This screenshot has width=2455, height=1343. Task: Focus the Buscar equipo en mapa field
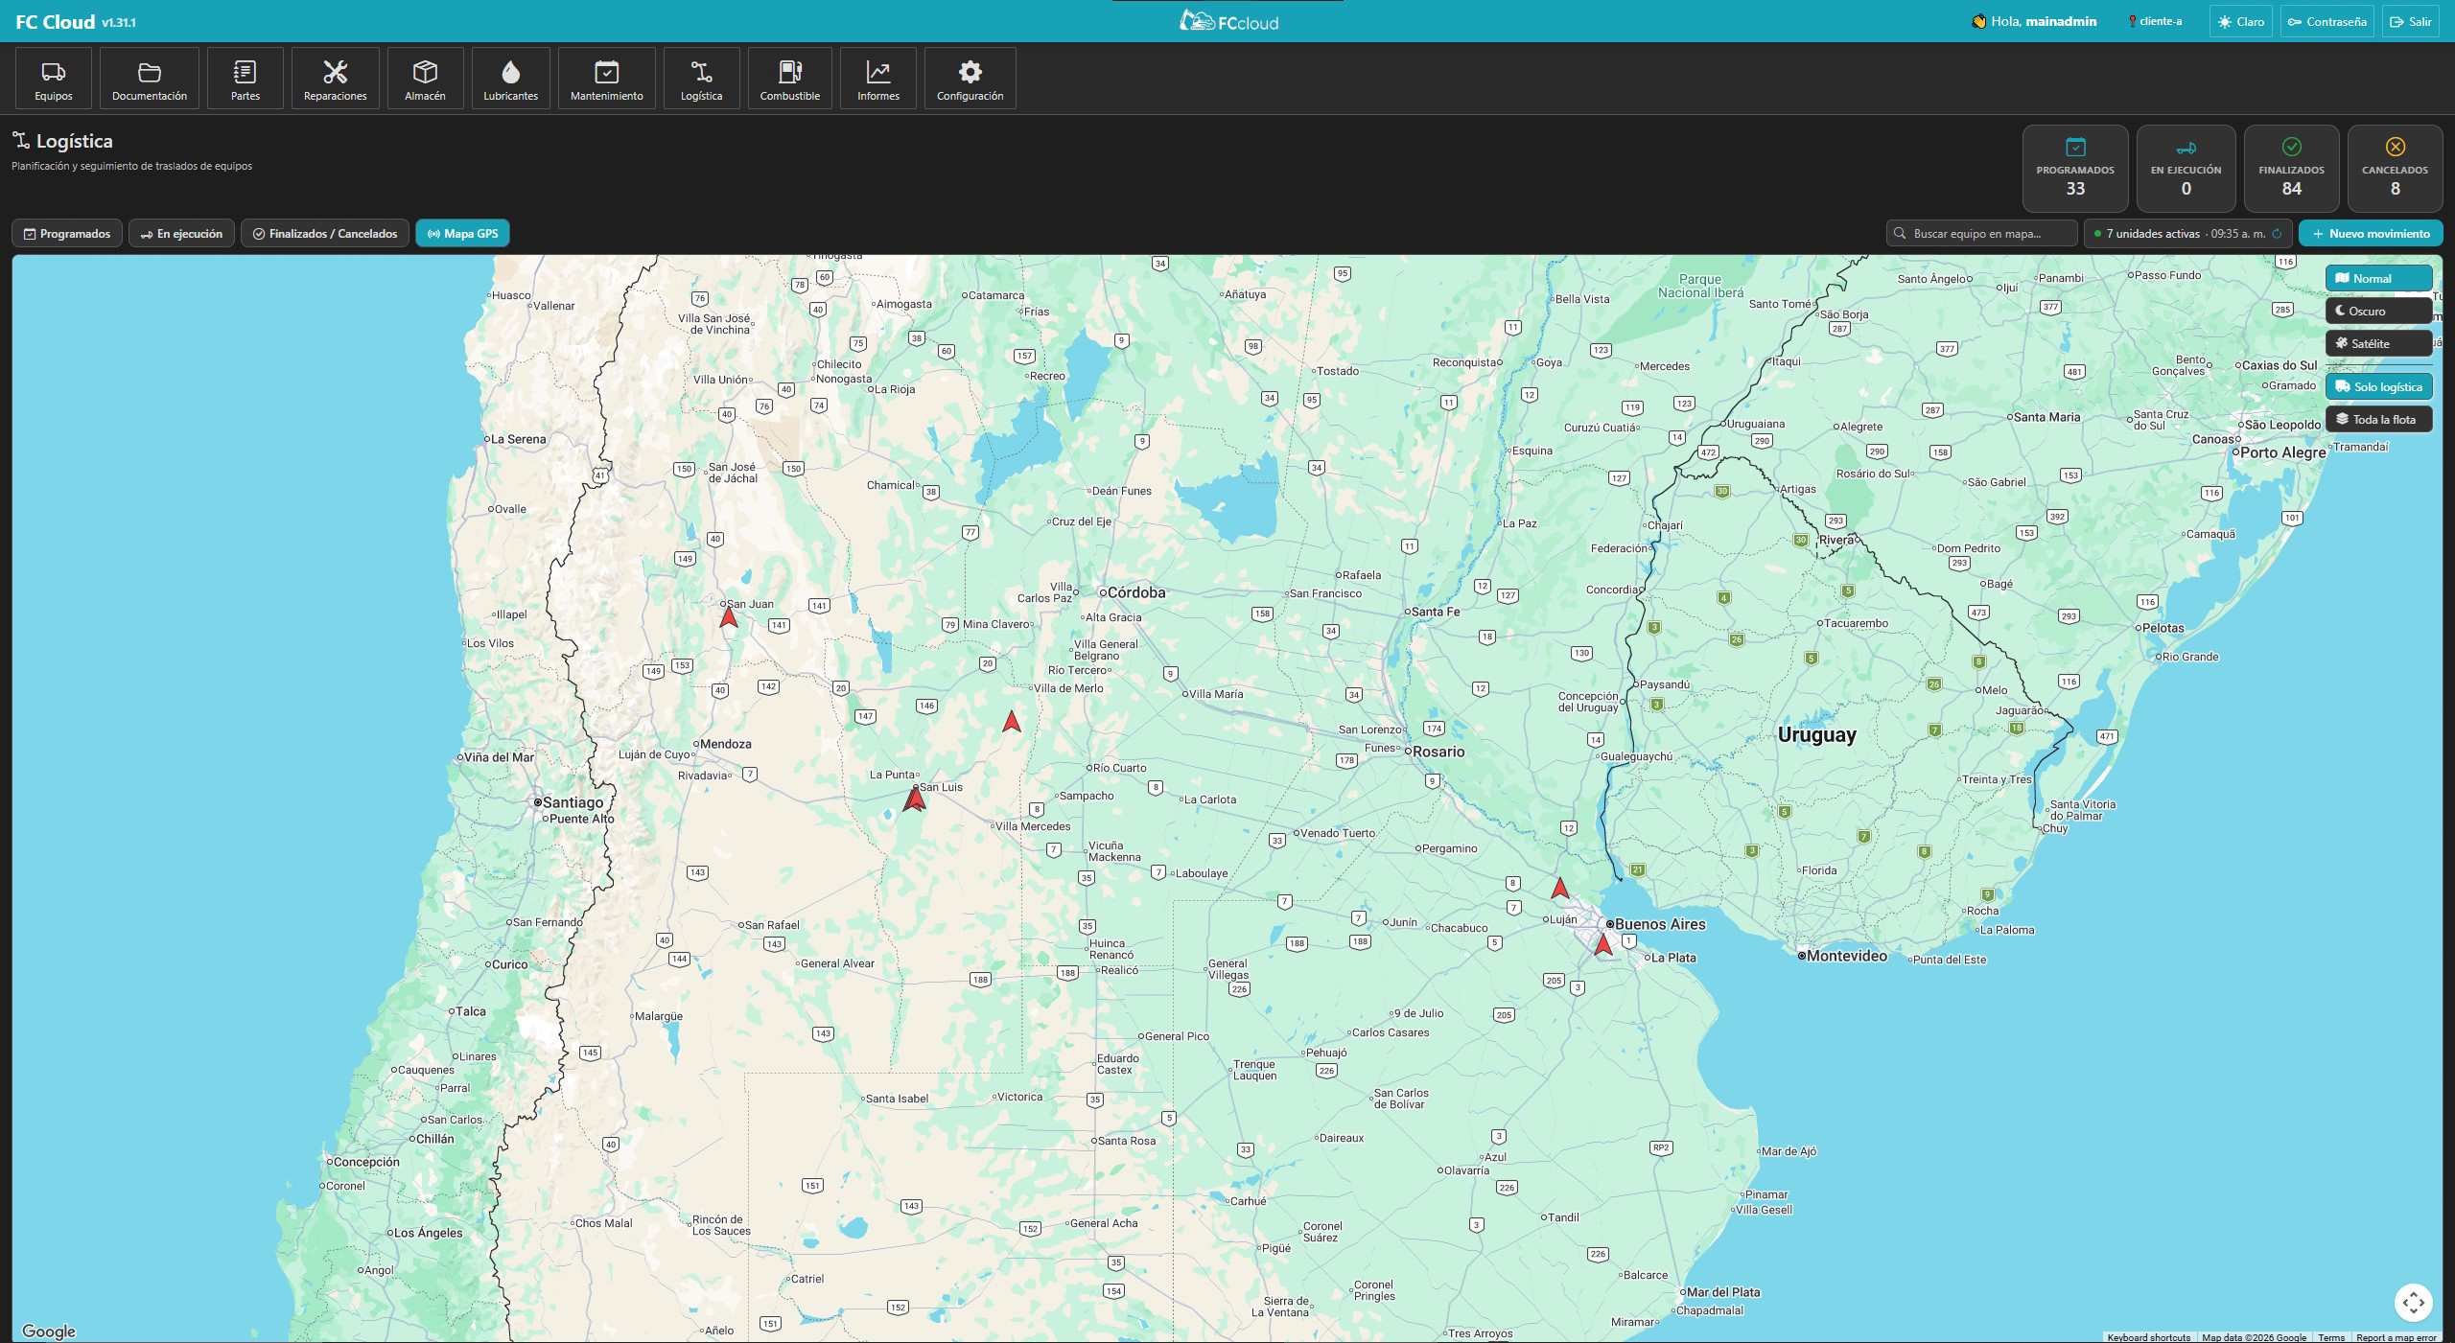(x=1981, y=233)
